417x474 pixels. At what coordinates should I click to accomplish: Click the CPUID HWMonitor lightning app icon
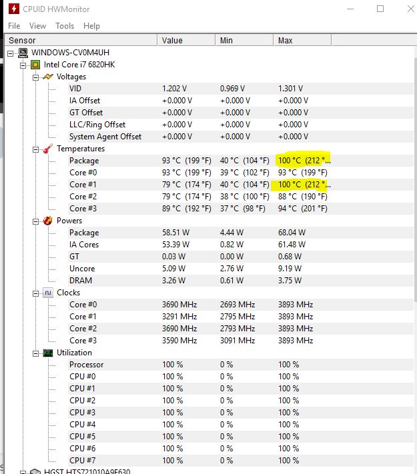13,9
